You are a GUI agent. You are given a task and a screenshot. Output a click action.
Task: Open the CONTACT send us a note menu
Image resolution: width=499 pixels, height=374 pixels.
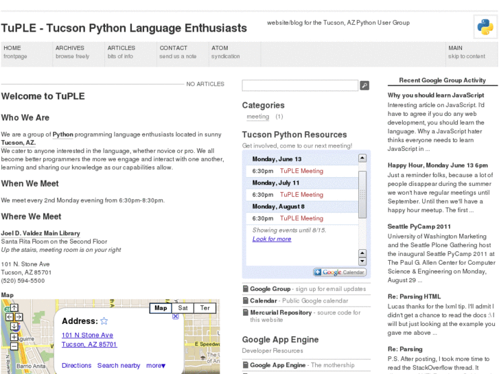tap(183, 54)
